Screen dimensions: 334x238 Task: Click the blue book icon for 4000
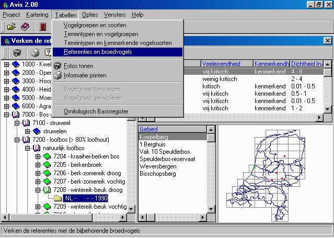16,89
